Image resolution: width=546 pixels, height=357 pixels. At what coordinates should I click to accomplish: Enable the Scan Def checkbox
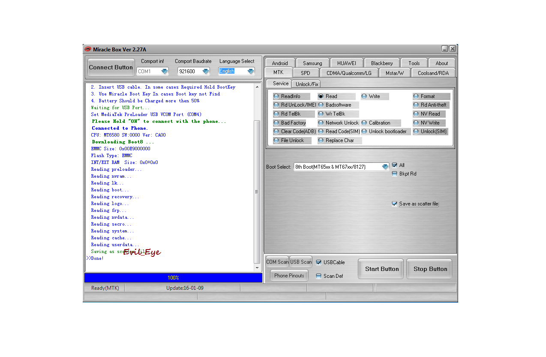(x=318, y=276)
